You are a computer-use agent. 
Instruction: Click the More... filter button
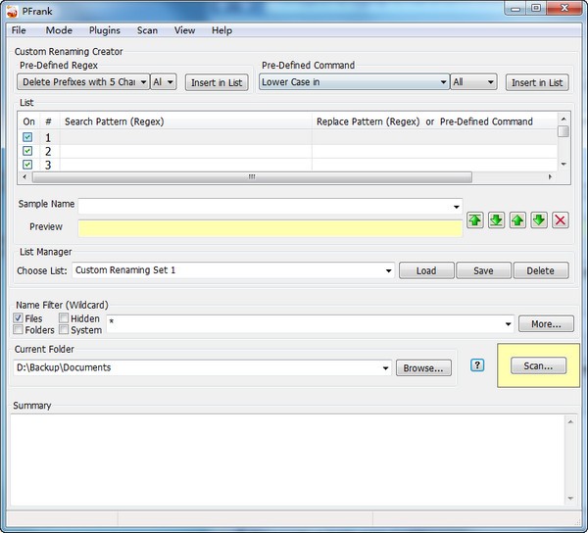click(x=546, y=324)
